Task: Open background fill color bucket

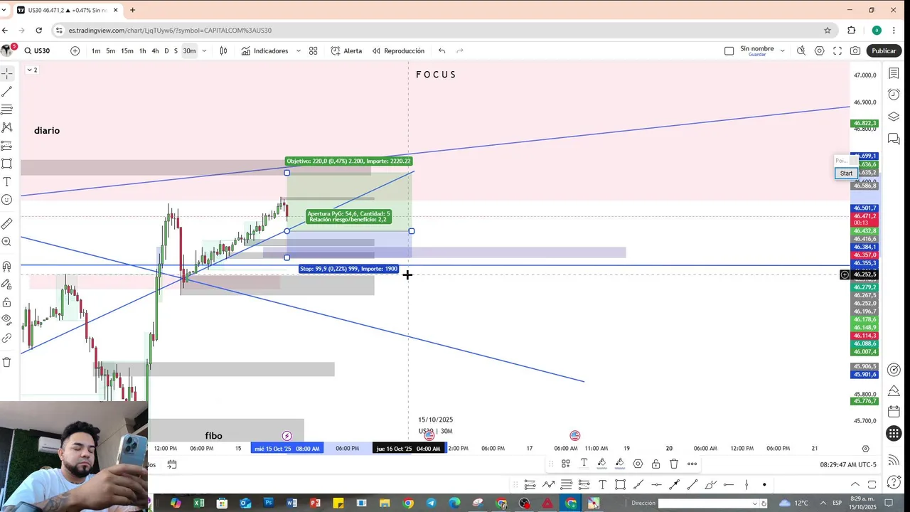Action: [x=619, y=464]
